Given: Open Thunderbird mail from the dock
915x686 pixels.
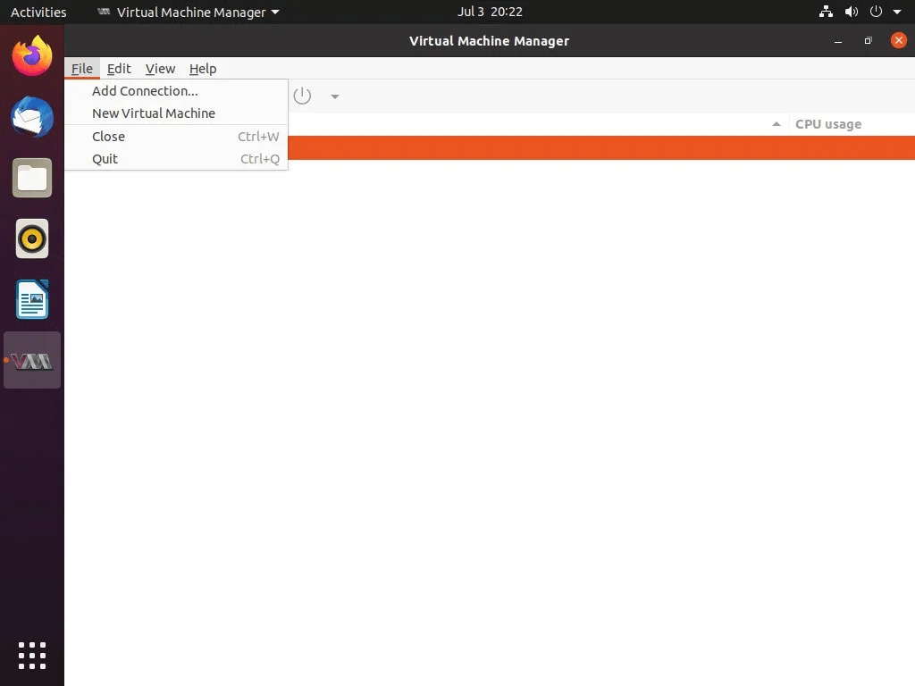Looking at the screenshot, I should 32,117.
